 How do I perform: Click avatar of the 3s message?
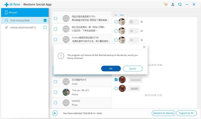click(122, 40)
